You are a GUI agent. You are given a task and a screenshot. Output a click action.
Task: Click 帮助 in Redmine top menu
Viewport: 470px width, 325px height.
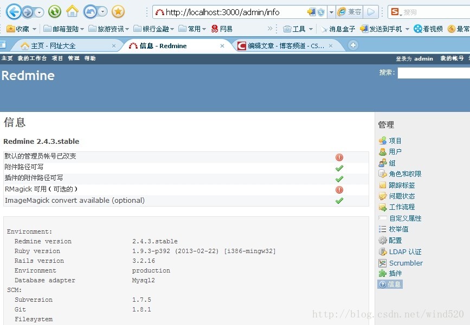pos(90,58)
